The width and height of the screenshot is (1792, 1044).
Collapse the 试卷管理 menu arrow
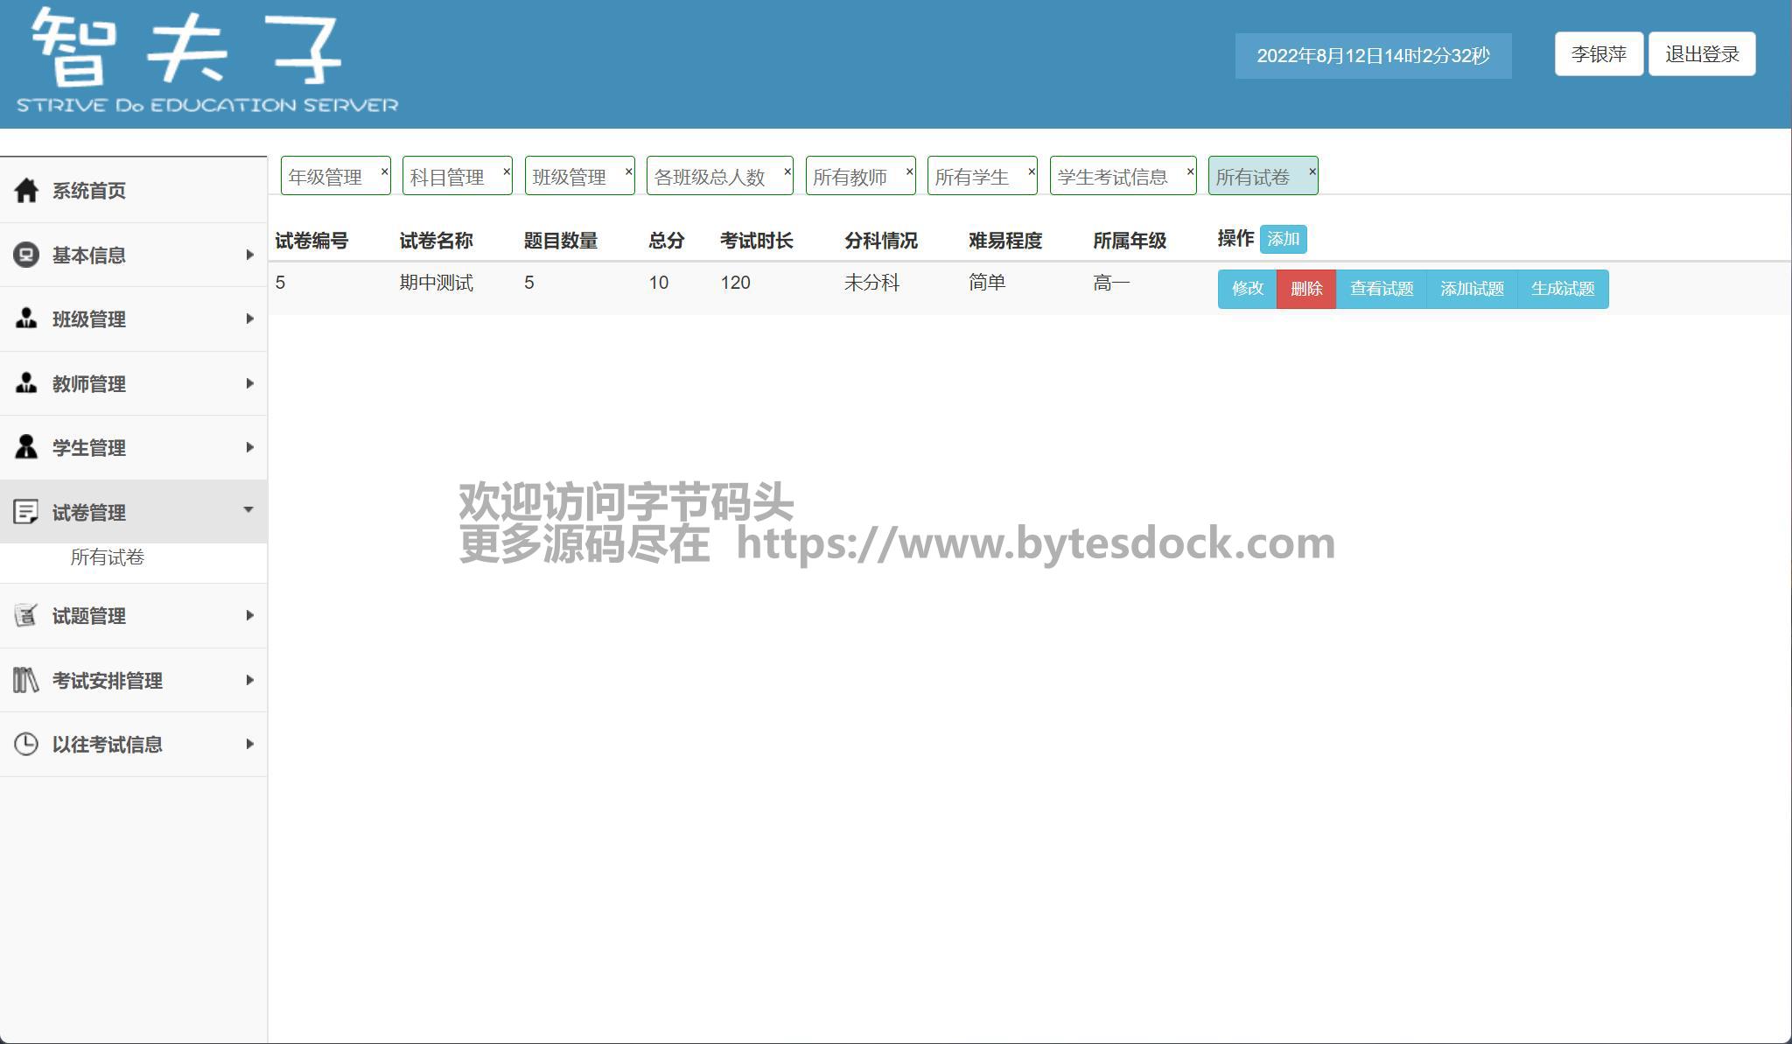(248, 509)
